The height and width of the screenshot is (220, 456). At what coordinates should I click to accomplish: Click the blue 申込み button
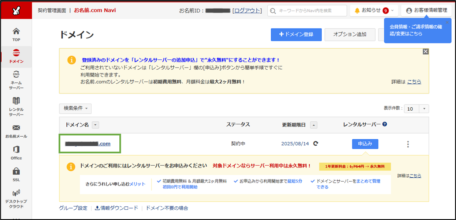click(x=365, y=144)
